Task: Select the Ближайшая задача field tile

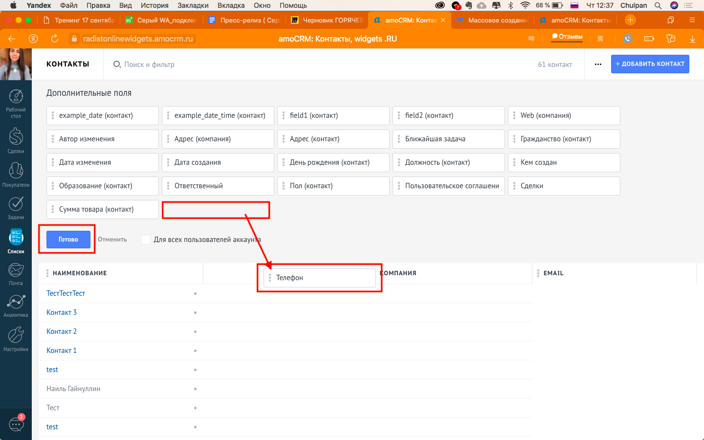Action: click(x=449, y=139)
